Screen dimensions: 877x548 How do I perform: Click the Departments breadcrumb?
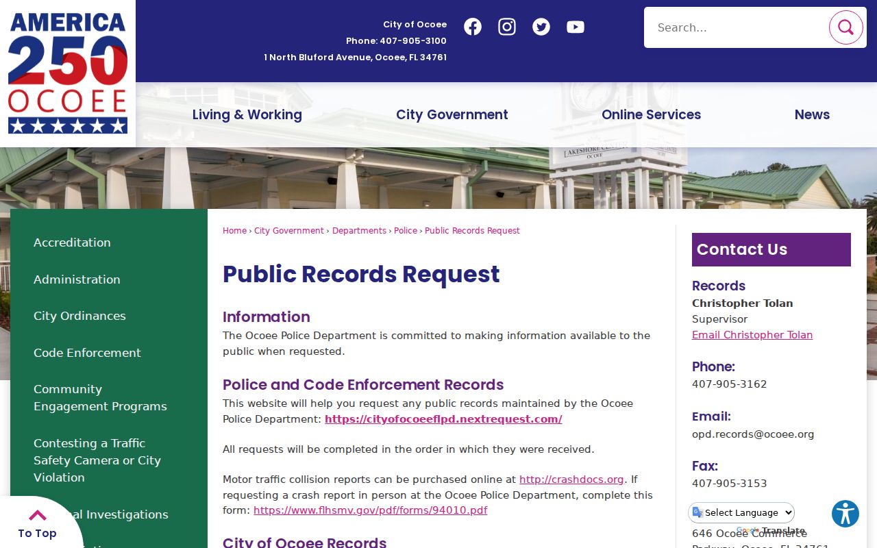pos(359,231)
